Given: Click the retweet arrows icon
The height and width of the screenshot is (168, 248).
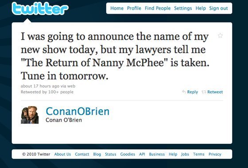Looking at the screenshot, I should tap(204, 92).
